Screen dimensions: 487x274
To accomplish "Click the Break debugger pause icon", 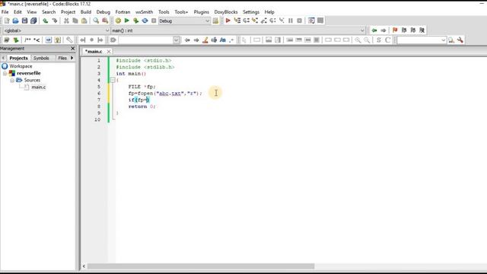I will point(291,21).
